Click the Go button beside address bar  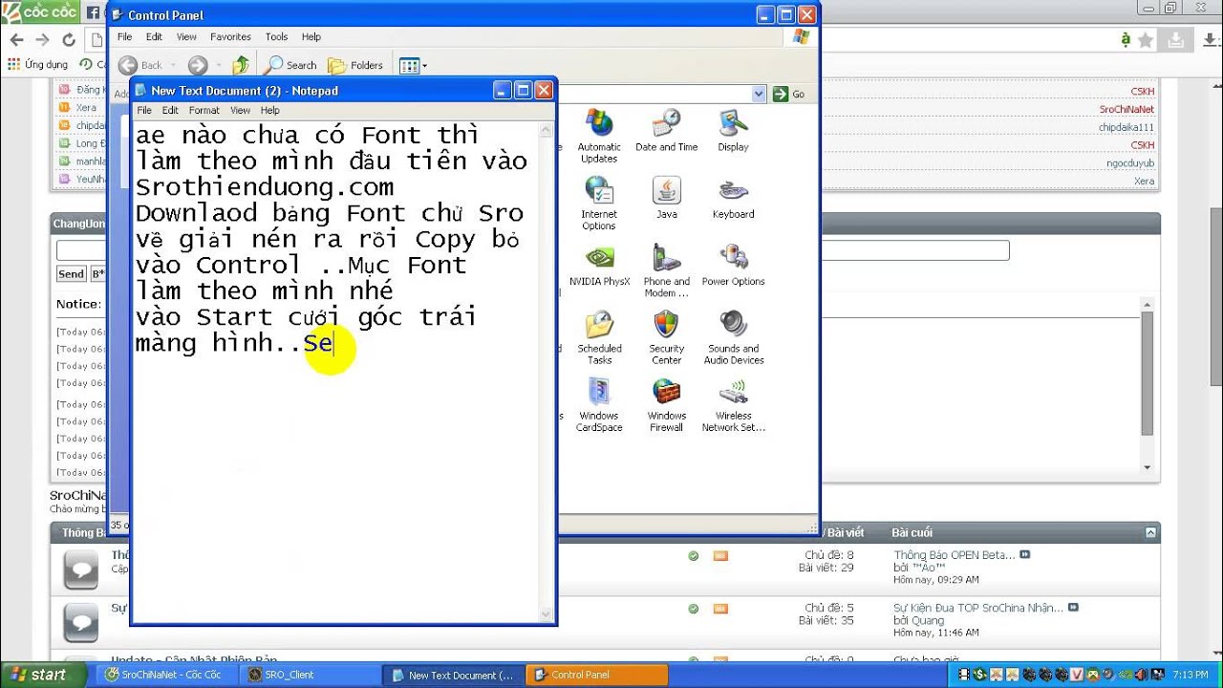(x=789, y=94)
